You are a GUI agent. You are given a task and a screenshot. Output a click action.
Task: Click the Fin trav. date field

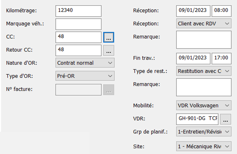pos(193,58)
